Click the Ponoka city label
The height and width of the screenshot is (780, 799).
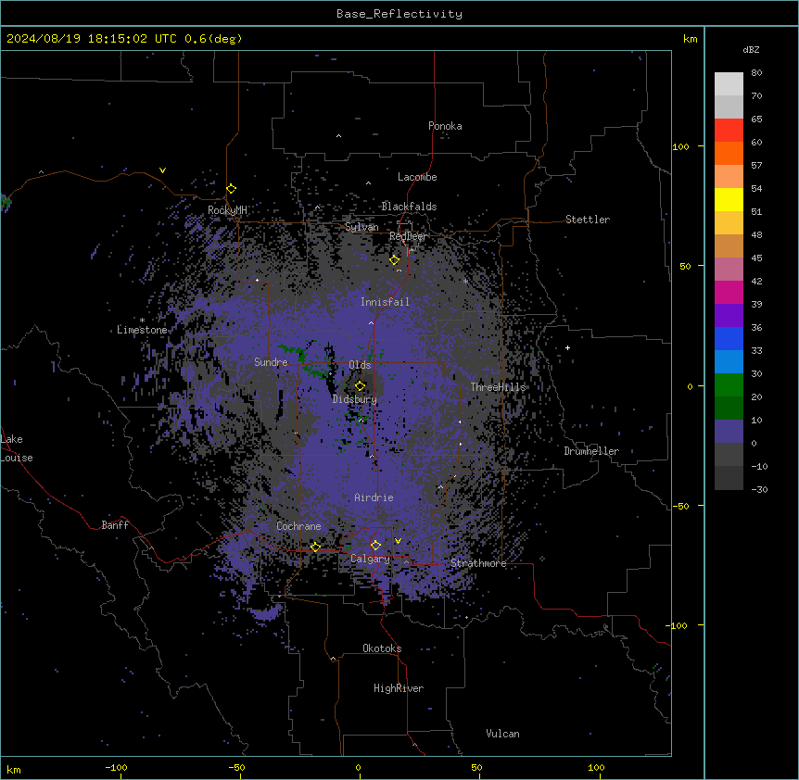click(x=445, y=126)
